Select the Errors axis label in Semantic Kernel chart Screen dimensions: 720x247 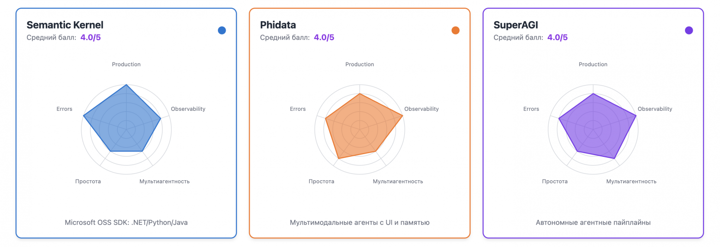64,109
